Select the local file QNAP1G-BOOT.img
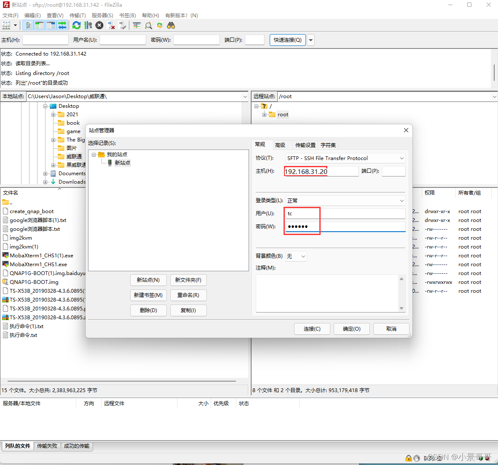Viewport: 498px width, 465px height. (x=34, y=282)
